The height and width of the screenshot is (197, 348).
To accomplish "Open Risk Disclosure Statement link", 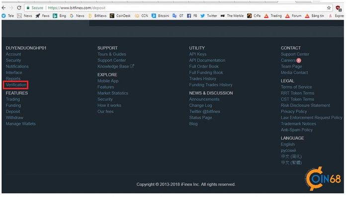I will [x=305, y=105].
